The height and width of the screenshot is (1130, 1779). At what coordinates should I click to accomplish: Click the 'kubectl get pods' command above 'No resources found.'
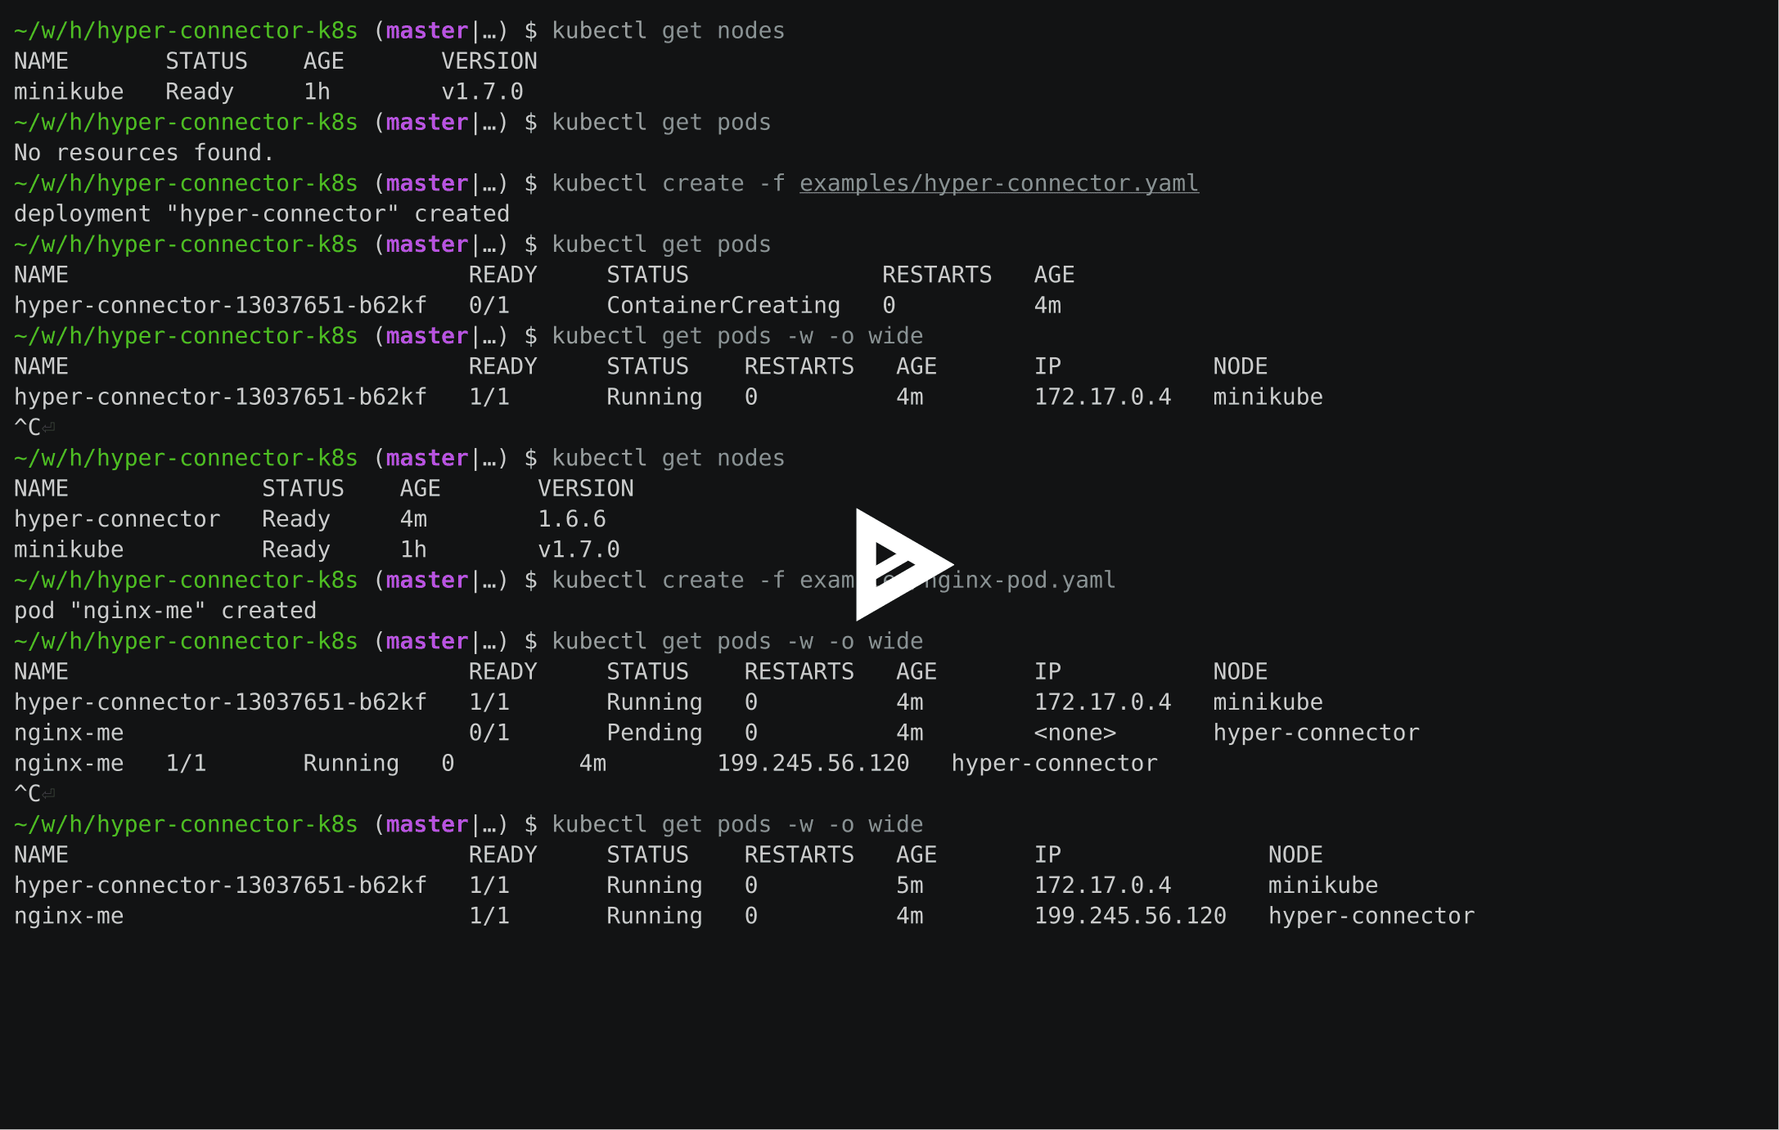click(661, 123)
